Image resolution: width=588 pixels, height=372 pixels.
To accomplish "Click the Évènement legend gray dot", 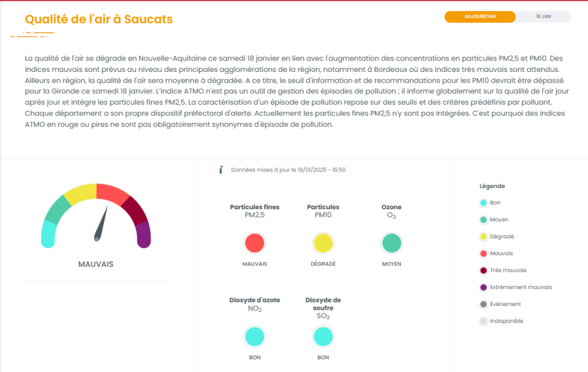I will click(x=483, y=304).
